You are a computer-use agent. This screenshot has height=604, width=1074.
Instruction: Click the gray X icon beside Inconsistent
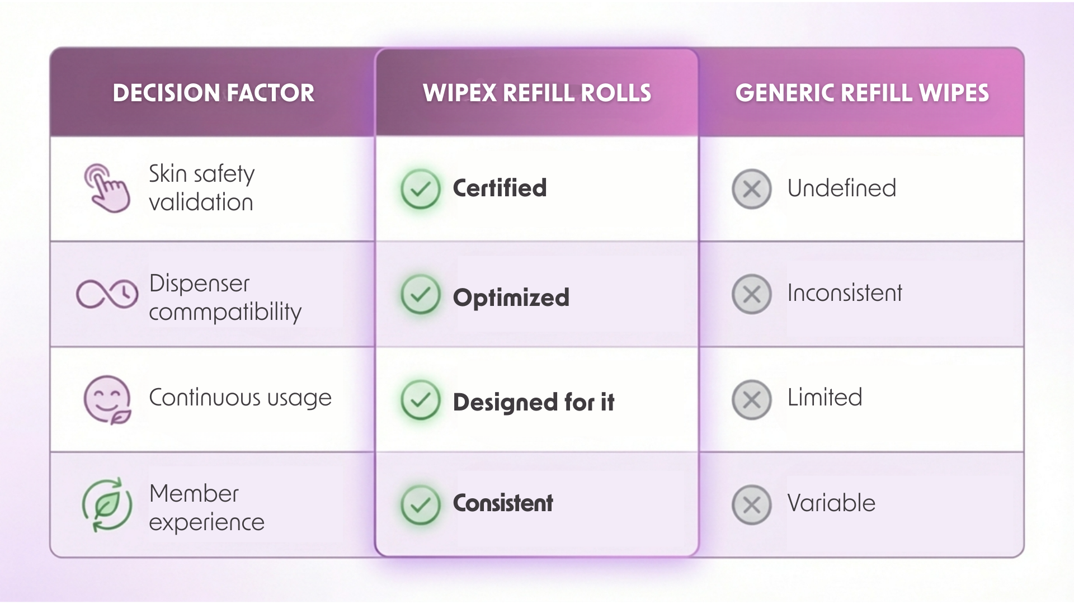751,294
